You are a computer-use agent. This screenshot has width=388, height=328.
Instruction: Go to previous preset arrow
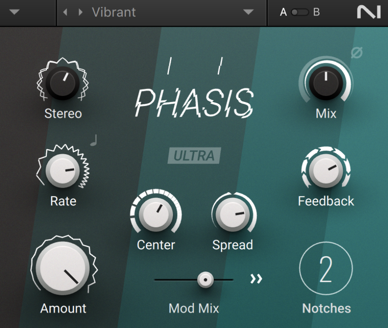[x=65, y=12]
